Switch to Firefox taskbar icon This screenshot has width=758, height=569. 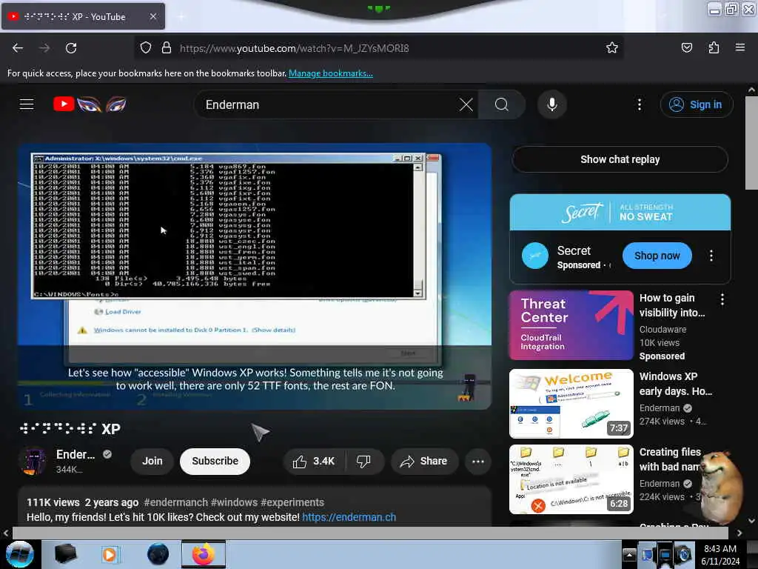click(204, 554)
